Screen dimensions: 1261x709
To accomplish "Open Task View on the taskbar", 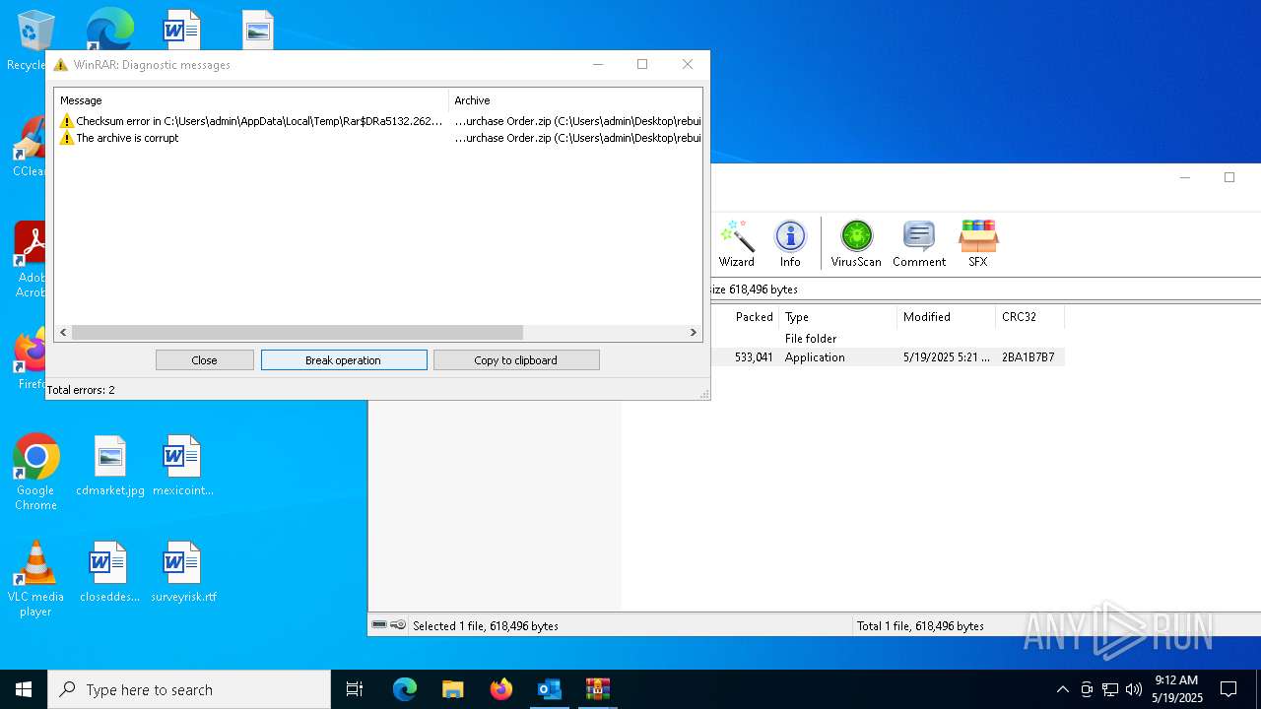I will click(x=355, y=689).
